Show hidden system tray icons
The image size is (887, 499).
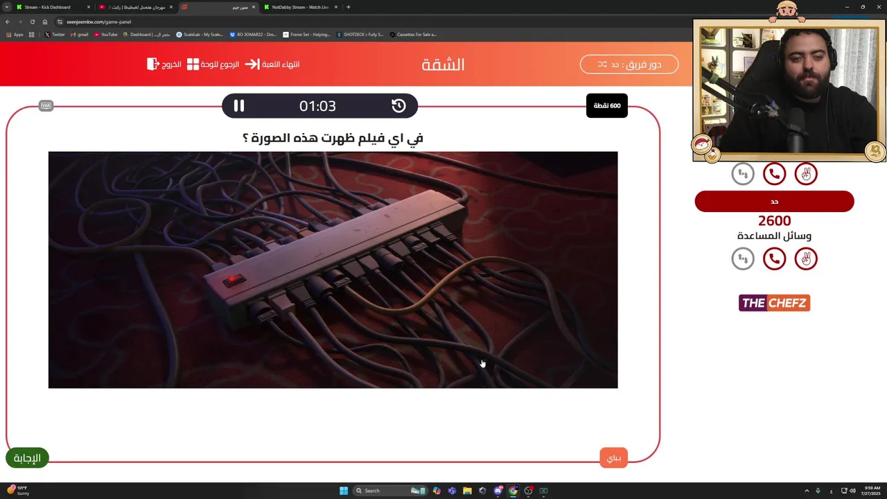pos(807,491)
